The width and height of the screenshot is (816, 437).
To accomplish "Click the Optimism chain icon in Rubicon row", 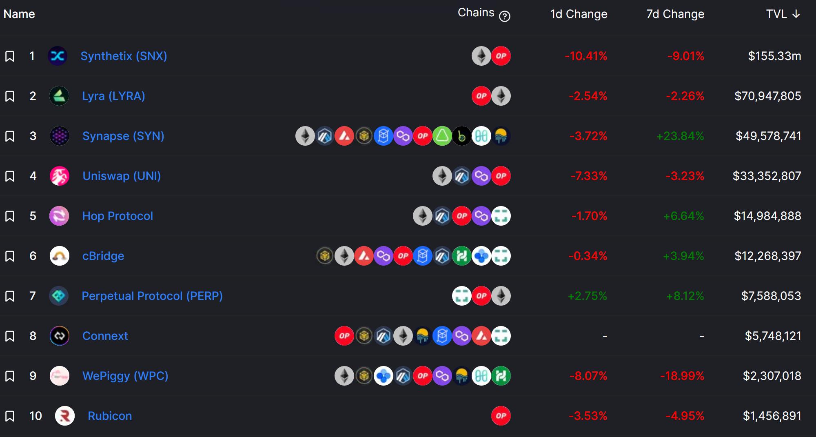I will coord(501,416).
